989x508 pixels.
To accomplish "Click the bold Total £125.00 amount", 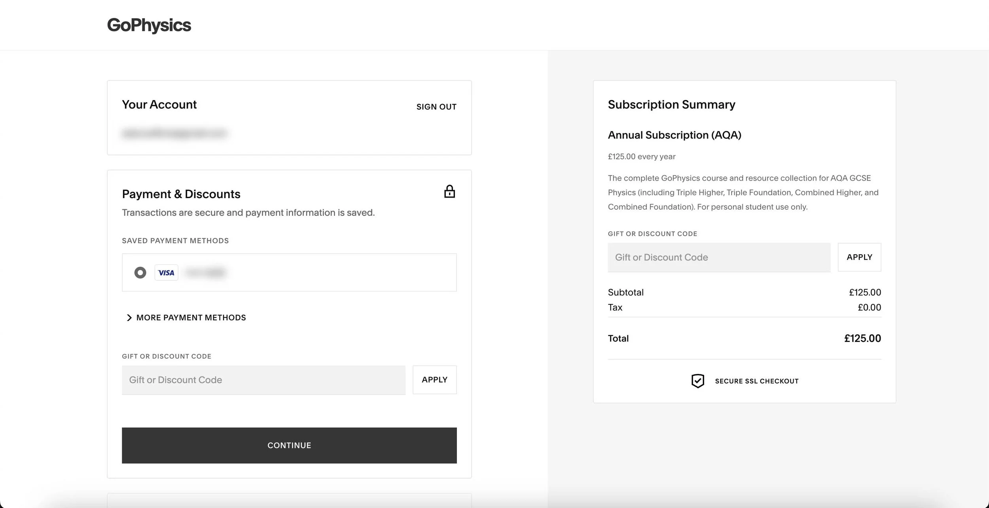I will [862, 338].
